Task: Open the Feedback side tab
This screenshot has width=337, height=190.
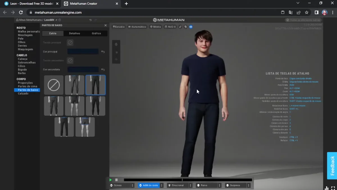Action: pyautogui.click(x=332, y=166)
